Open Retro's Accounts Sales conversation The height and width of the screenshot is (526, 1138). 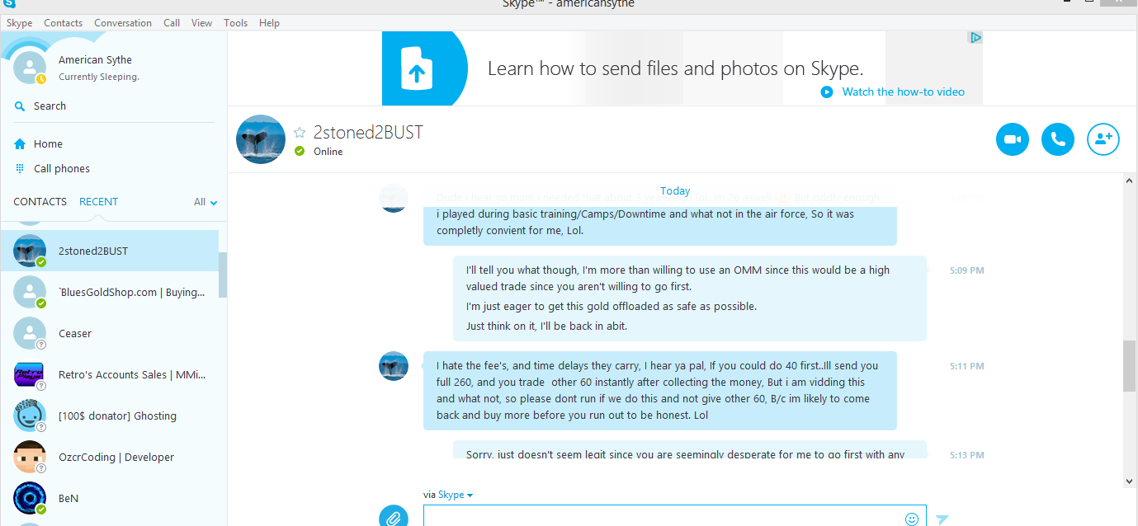[110, 374]
